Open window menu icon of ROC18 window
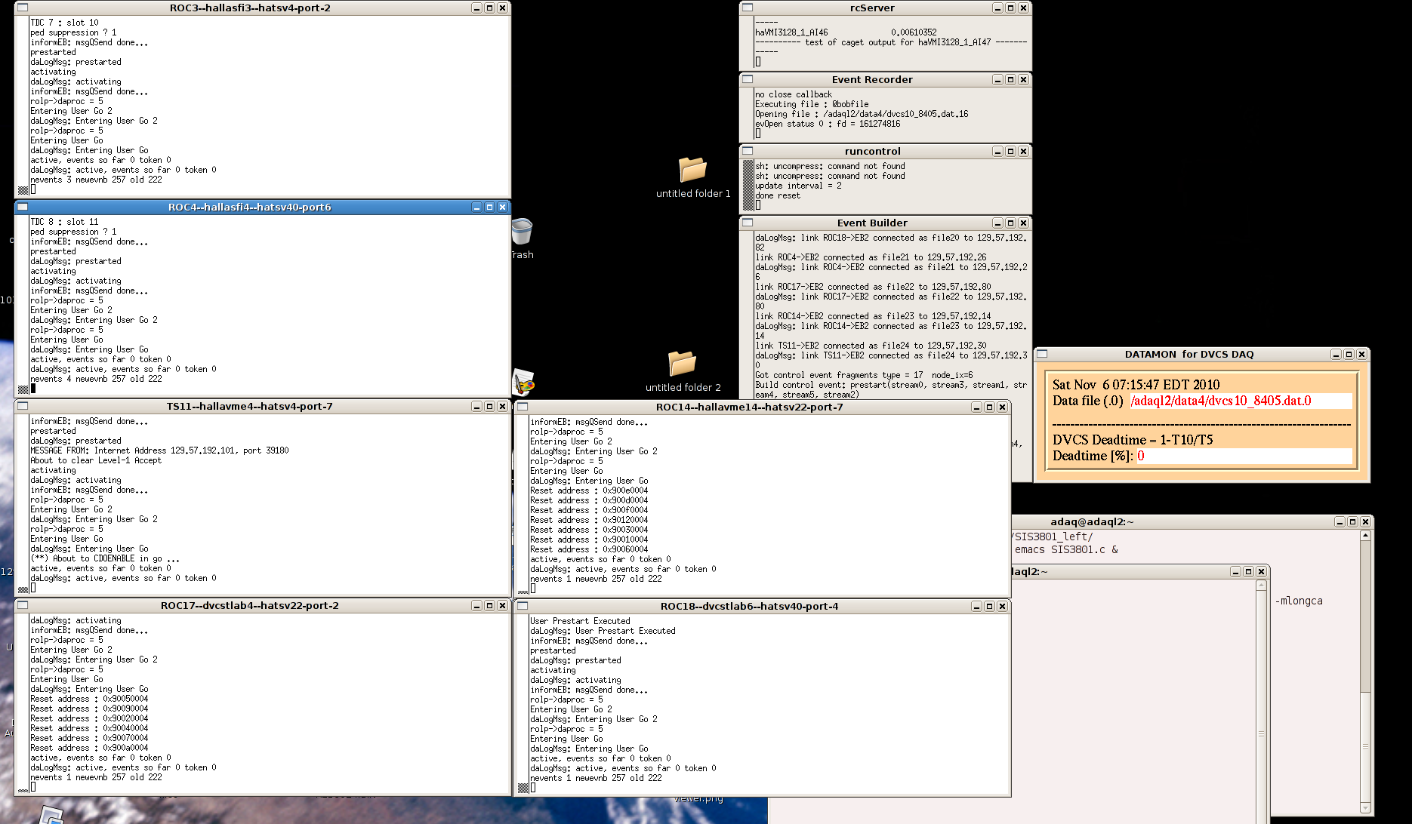Image resolution: width=1412 pixels, height=824 pixels. tap(523, 606)
